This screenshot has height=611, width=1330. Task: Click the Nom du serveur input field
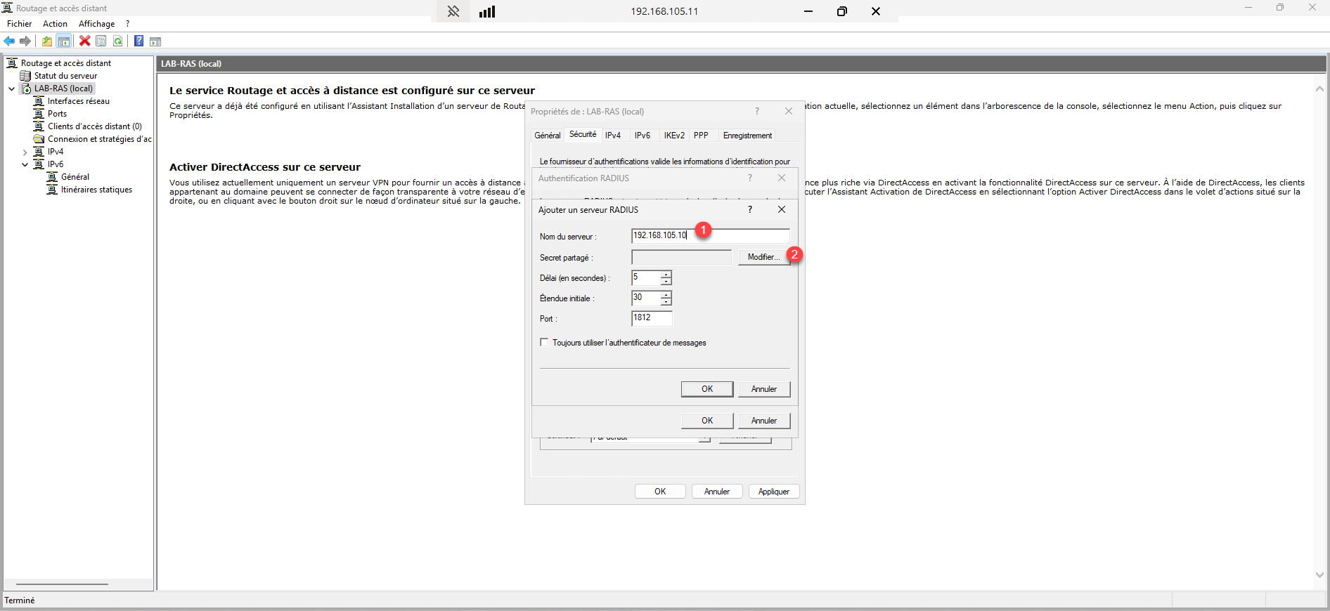point(710,236)
